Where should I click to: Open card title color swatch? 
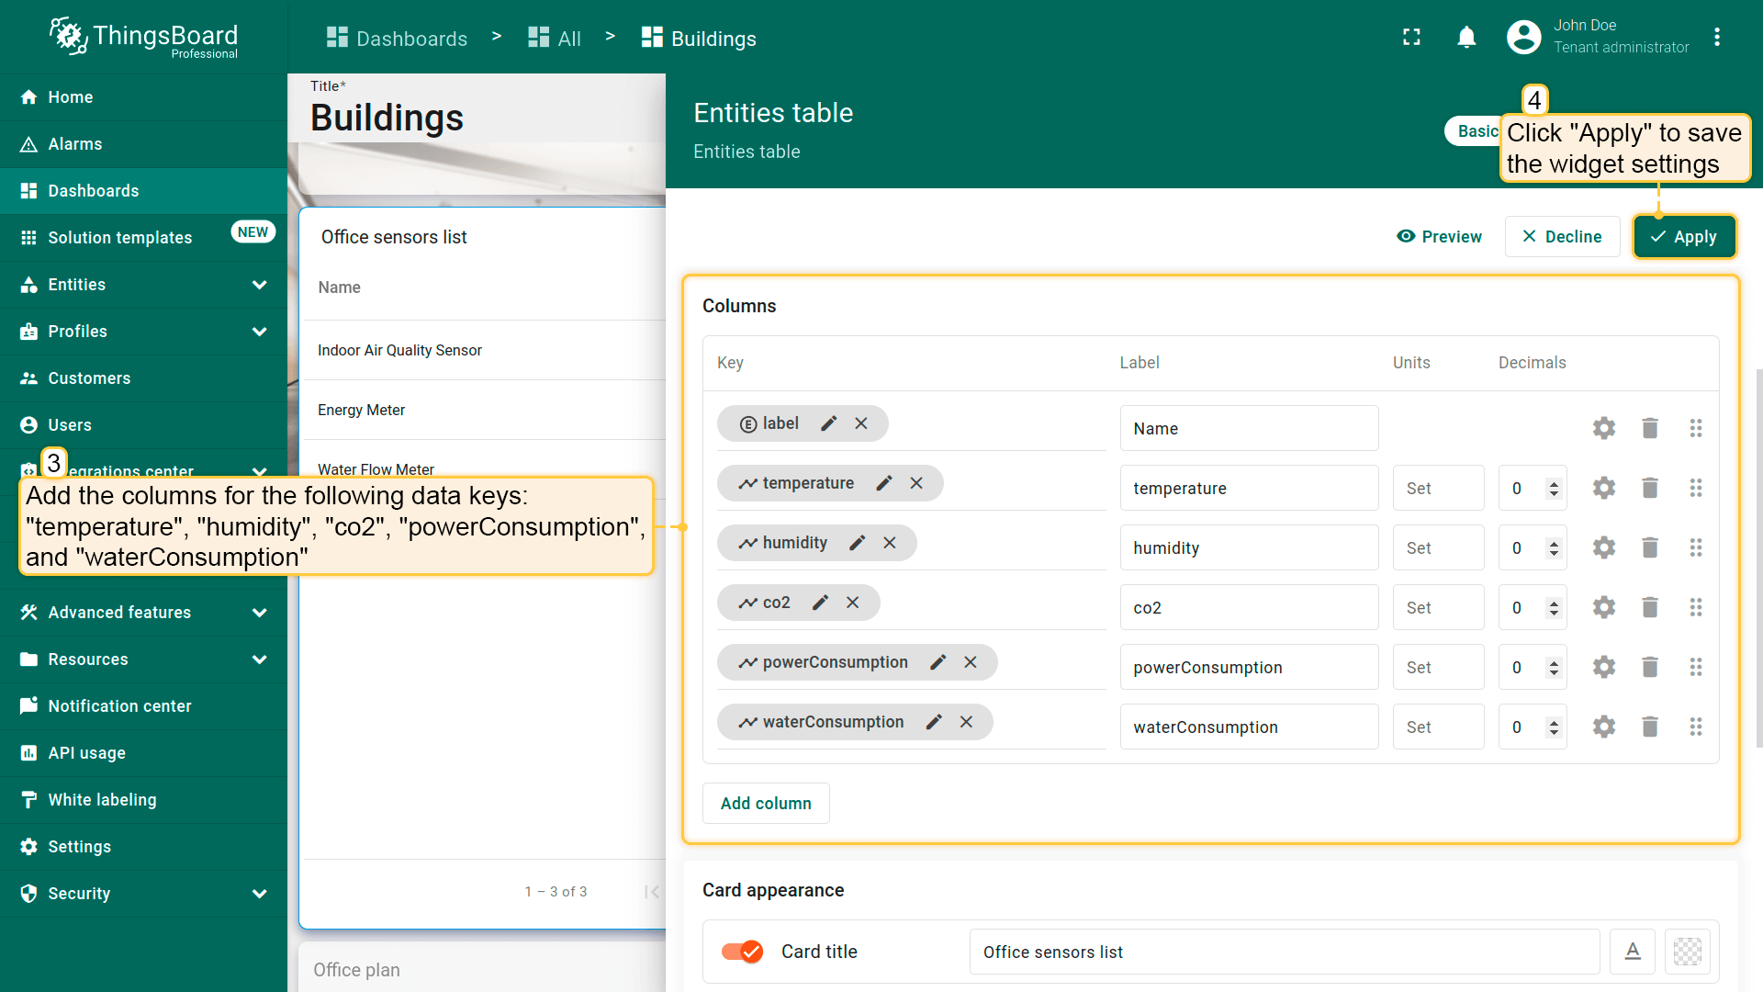[x=1687, y=952]
